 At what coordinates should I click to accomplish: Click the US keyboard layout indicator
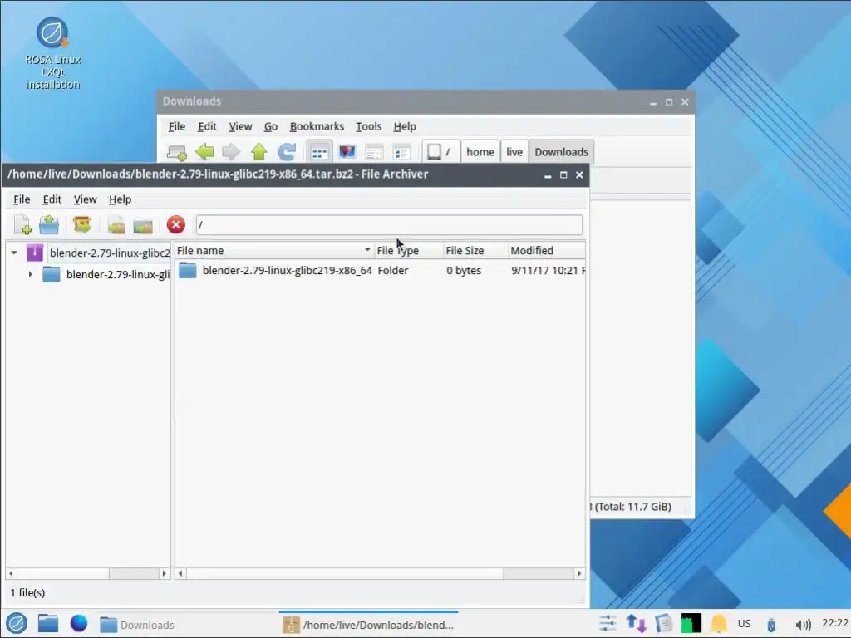[744, 623]
